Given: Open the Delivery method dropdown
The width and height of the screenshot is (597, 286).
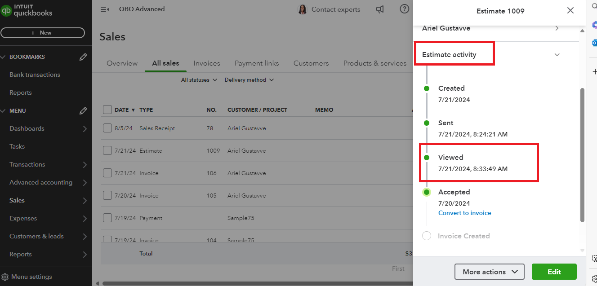Looking at the screenshot, I should [249, 80].
